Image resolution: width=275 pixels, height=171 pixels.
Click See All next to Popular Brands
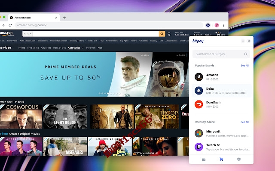coord(244,65)
